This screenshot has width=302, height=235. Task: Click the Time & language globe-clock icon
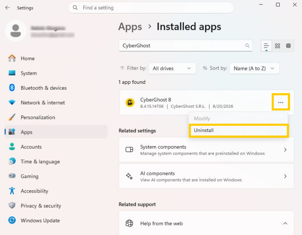(12, 161)
